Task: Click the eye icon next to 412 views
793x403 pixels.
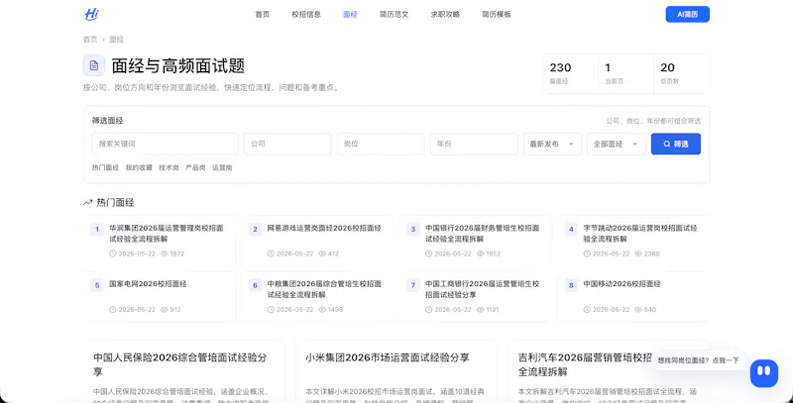Action: [322, 253]
